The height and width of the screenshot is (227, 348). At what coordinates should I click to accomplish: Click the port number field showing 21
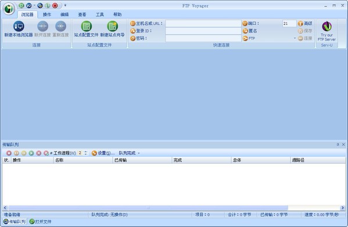(289, 23)
